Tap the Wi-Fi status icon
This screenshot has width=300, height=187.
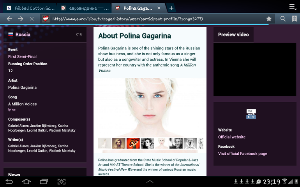tap(285, 181)
